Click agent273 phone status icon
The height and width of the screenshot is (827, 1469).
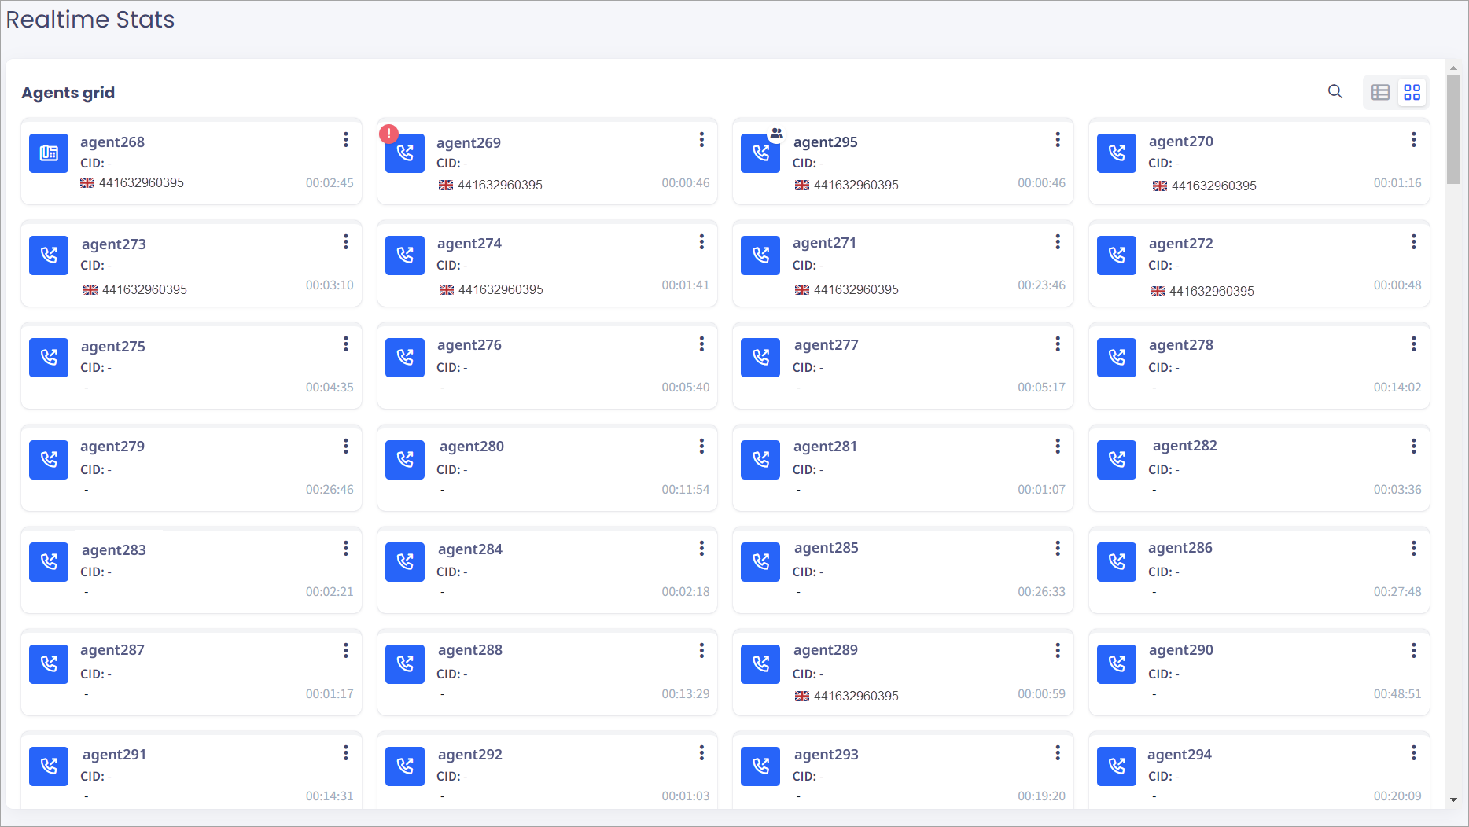[49, 255]
